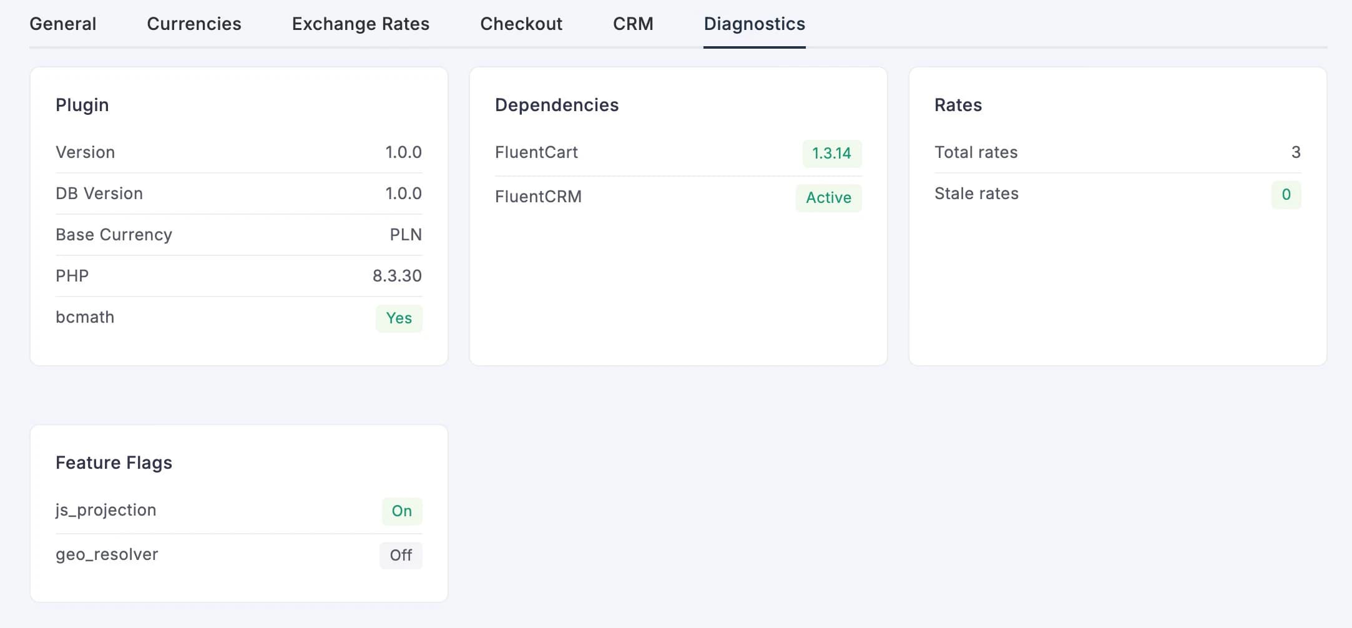This screenshot has height=628, width=1352.
Task: Click the Feature Flags panel heading
Action: [114, 463]
